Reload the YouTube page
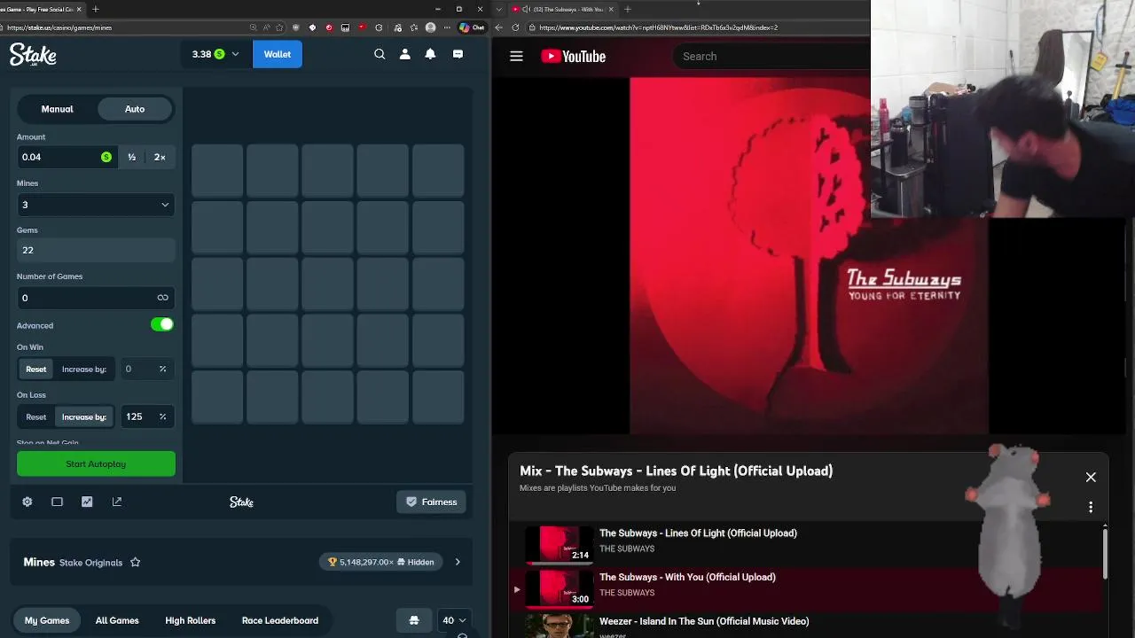 (x=515, y=27)
